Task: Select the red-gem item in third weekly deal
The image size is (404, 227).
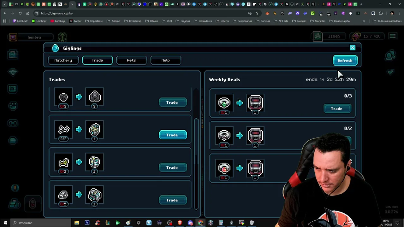Action: [x=224, y=168]
